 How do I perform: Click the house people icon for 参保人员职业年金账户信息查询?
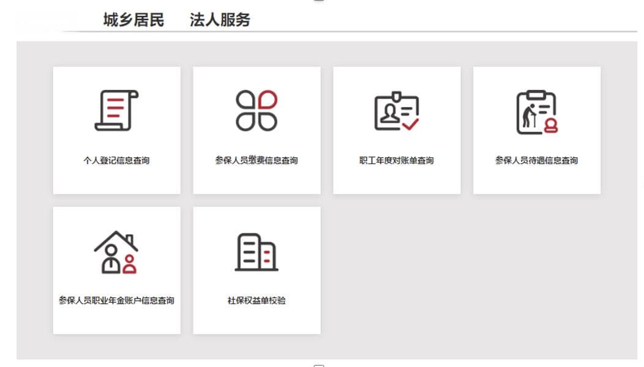click(116, 252)
